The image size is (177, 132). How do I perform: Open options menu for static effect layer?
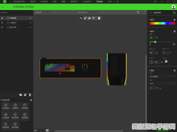point(30,27)
